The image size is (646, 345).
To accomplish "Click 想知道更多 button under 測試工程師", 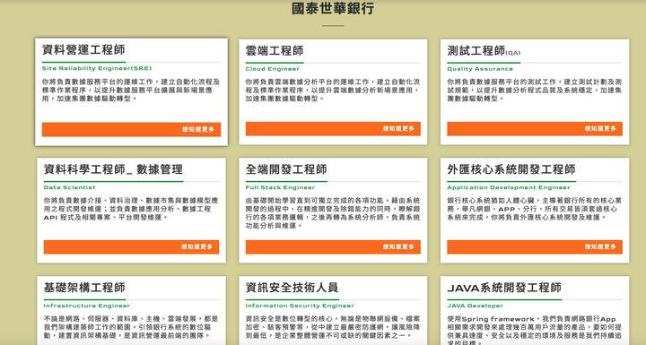I will point(535,129).
